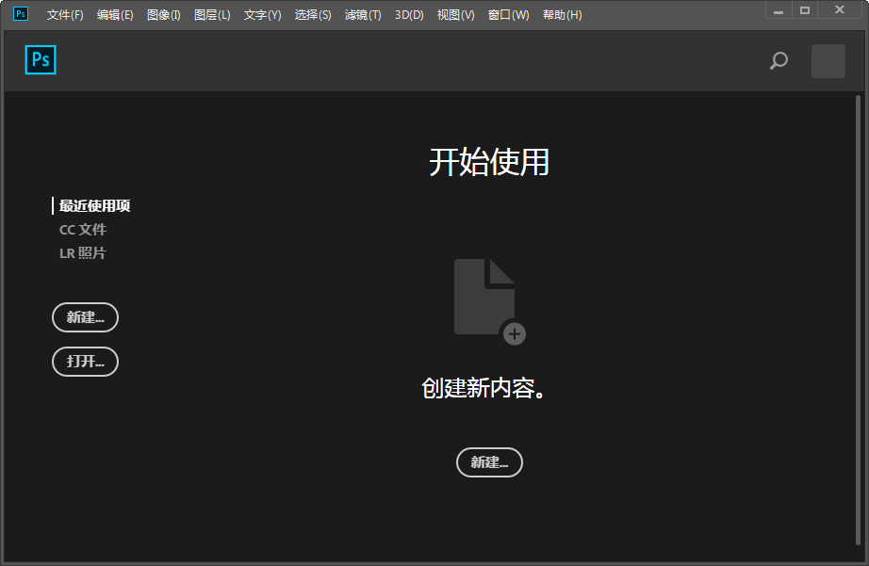This screenshot has width=869, height=566.
Task: Open the 选择(S) menu
Action: click(313, 15)
